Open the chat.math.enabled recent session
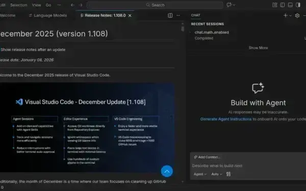306x191 pixels. (212, 33)
